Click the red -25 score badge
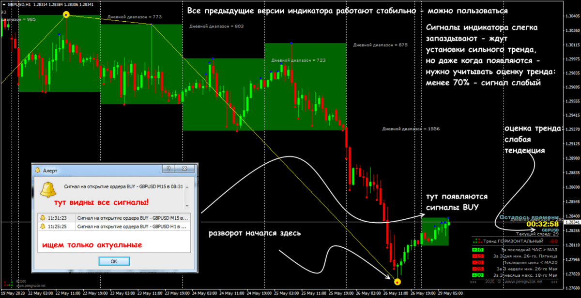Screen dimensions: 581x298 pyautogui.click(x=477, y=268)
